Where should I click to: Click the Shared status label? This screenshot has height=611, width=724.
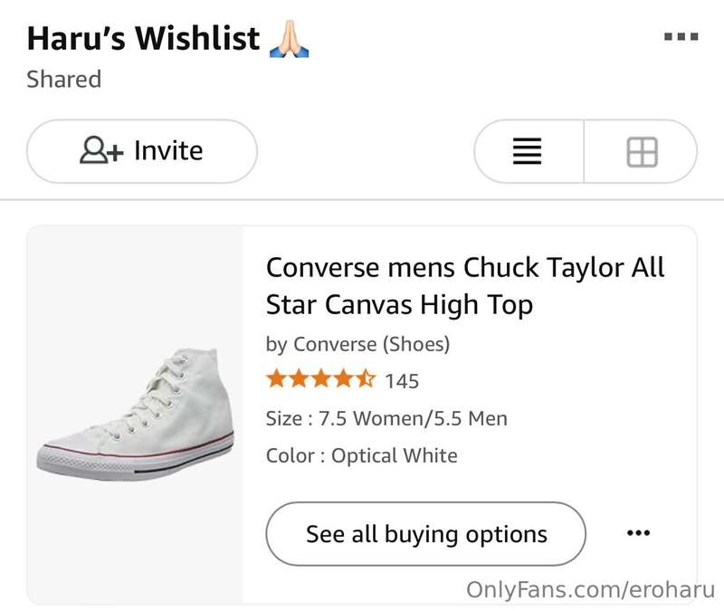pos(63,80)
